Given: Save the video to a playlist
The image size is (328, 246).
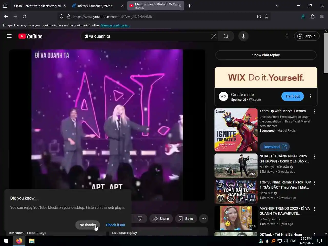Looking at the screenshot, I should click(186, 219).
